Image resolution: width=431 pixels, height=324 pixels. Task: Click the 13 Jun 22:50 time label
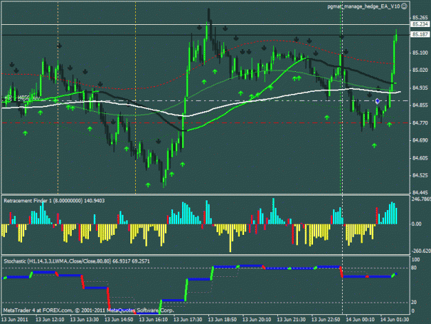[325, 320]
